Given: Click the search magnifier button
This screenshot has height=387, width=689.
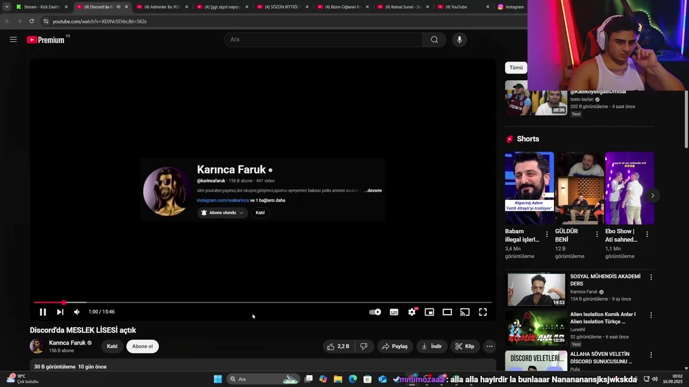Looking at the screenshot, I should (434, 39).
